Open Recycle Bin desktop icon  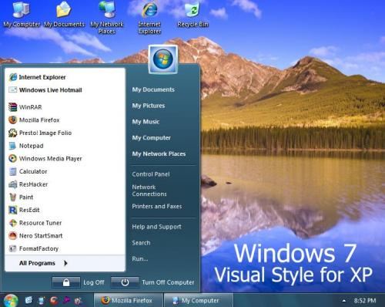(x=192, y=14)
